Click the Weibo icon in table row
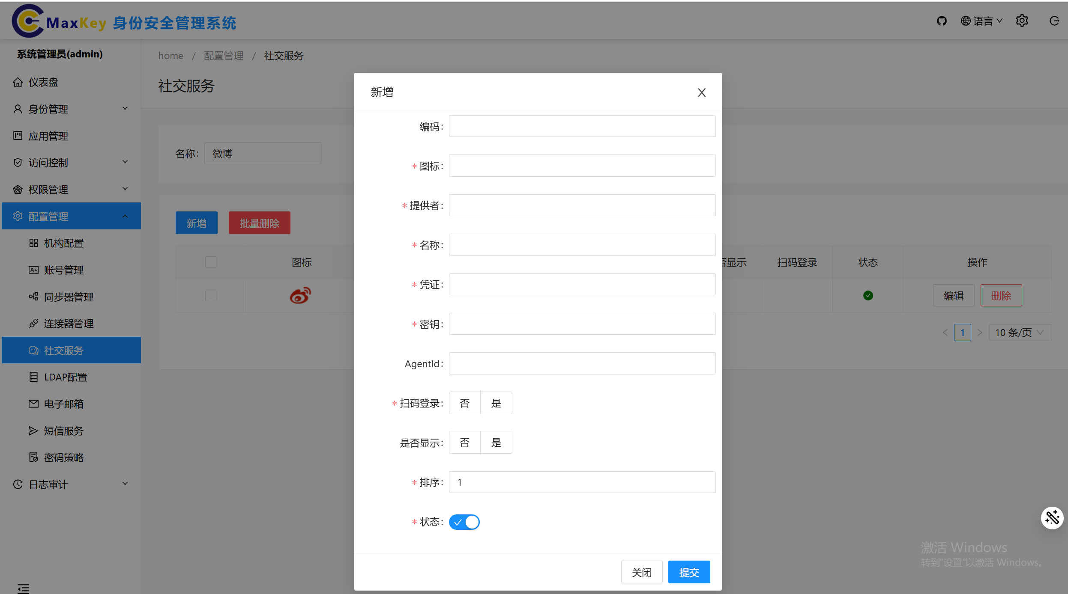This screenshot has height=594, width=1068. click(300, 295)
